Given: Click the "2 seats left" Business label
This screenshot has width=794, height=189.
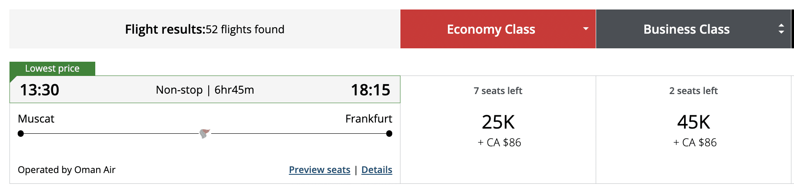Looking at the screenshot, I should (x=693, y=91).
